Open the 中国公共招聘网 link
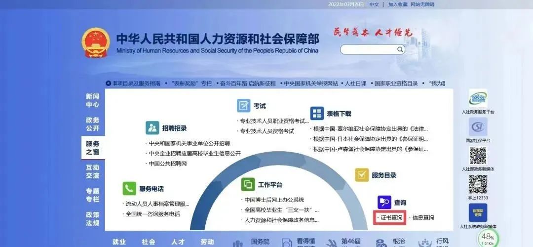533x247 pixels. point(168,164)
